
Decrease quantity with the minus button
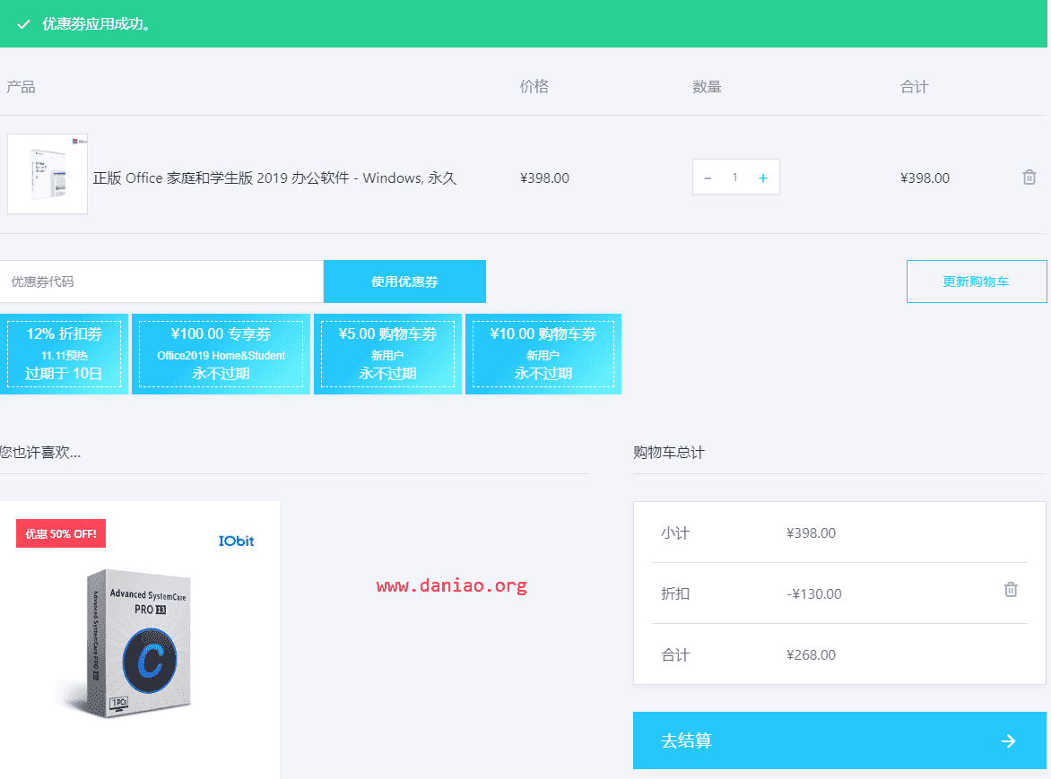coord(708,177)
